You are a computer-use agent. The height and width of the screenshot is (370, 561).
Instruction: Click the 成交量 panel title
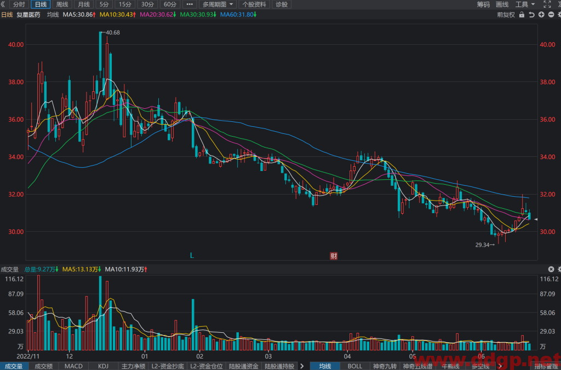pos(10,269)
